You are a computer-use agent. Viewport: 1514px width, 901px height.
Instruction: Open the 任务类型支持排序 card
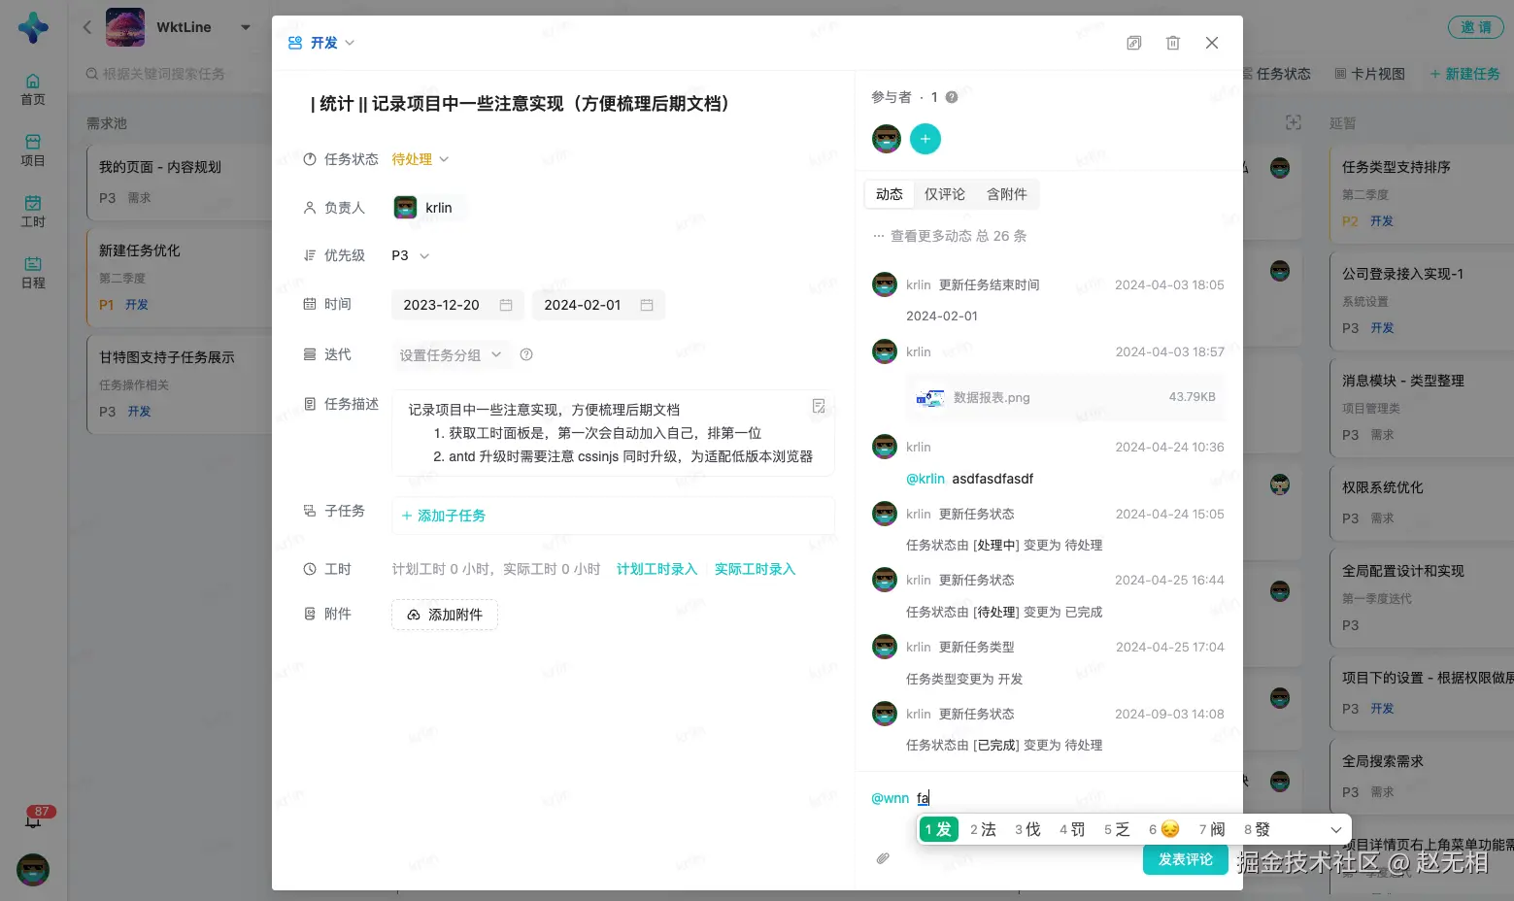pos(1421,193)
